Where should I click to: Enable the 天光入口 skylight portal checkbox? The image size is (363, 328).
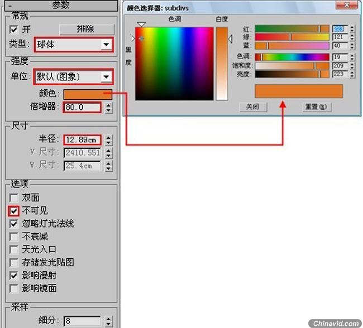(13, 250)
